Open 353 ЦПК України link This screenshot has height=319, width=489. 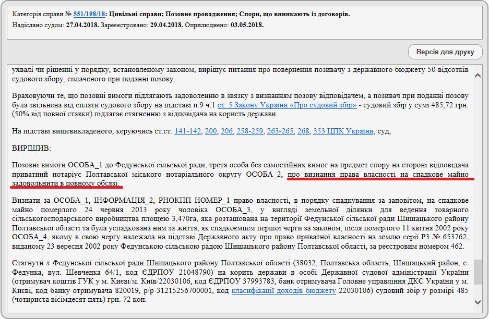tap(343, 131)
